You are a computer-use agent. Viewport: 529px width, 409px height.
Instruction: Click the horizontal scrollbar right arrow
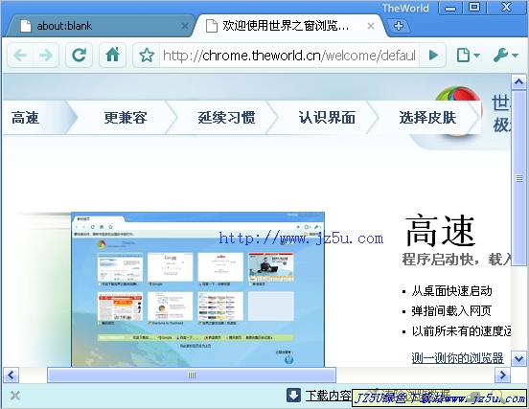[x=503, y=375]
